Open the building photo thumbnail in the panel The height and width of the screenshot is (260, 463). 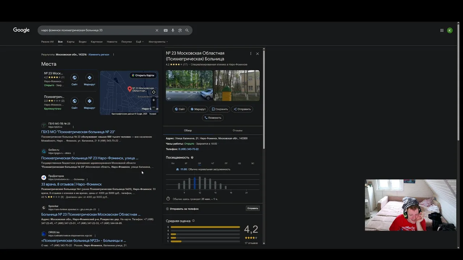click(237, 86)
